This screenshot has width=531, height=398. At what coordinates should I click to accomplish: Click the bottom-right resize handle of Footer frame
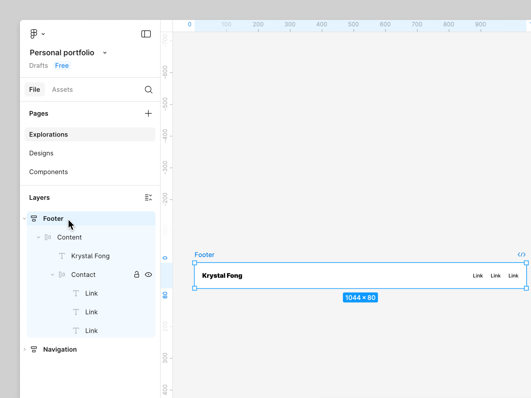click(x=526, y=288)
